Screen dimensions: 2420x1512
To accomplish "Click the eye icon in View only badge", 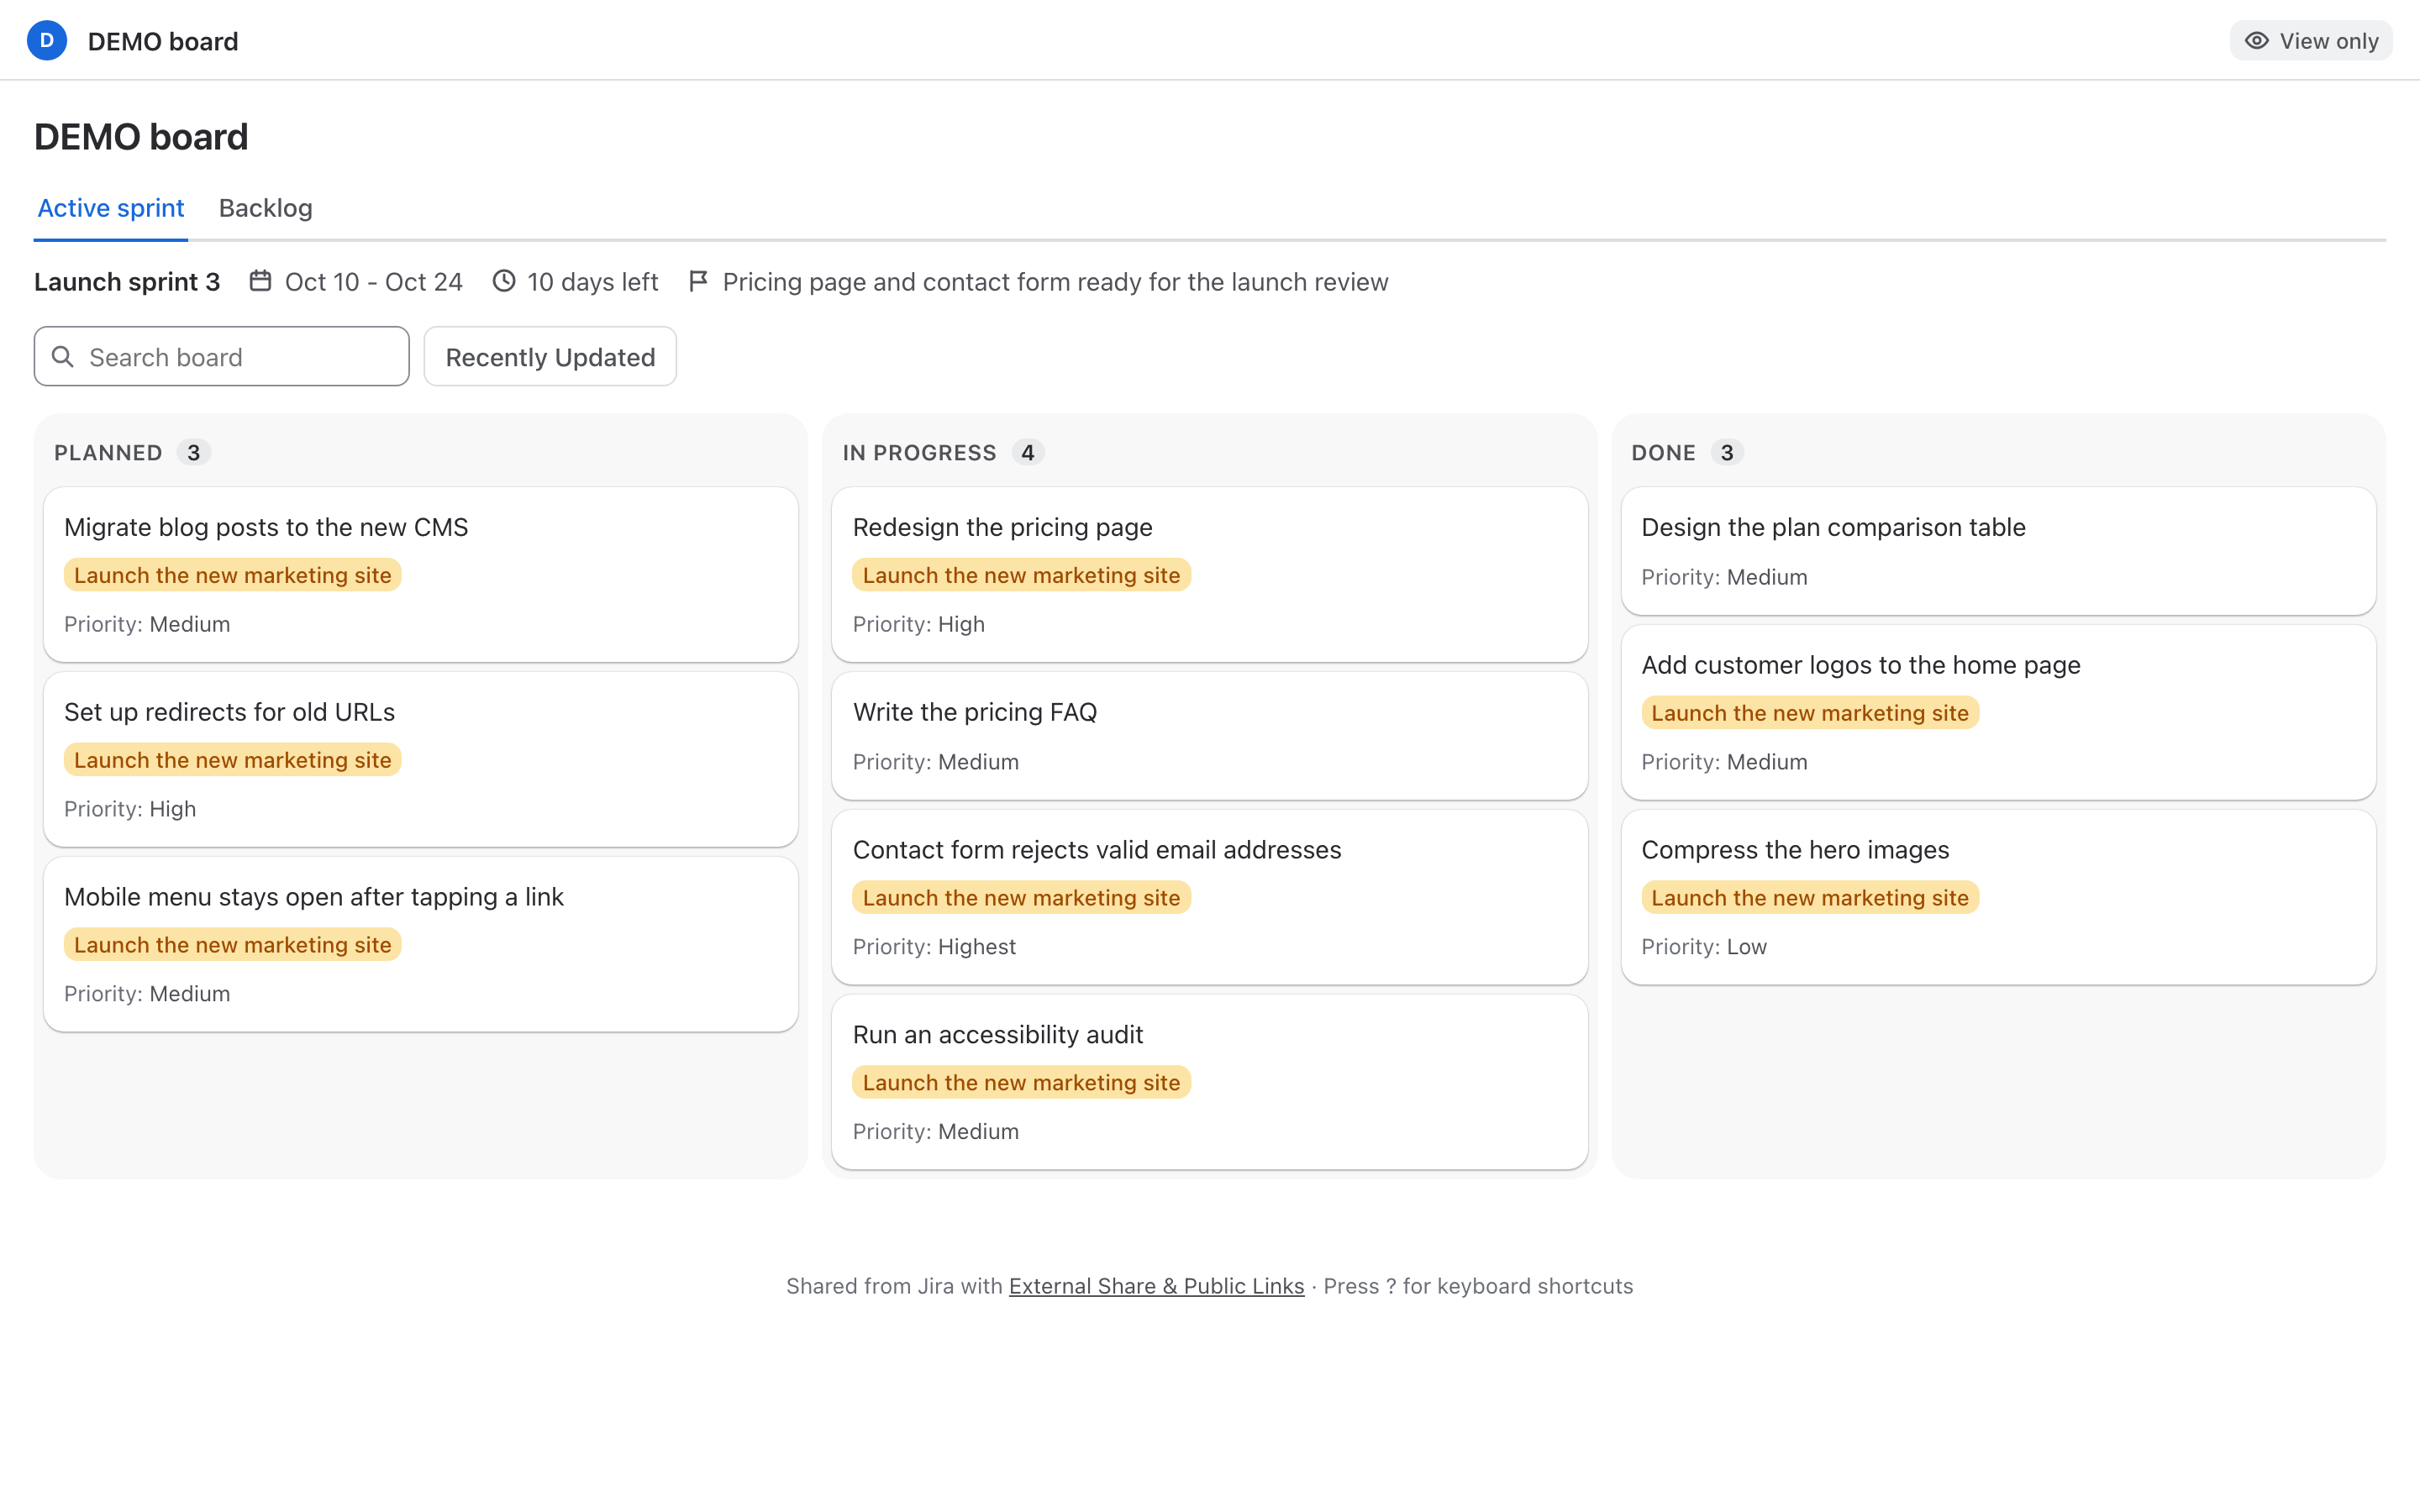I will 2256,41.
